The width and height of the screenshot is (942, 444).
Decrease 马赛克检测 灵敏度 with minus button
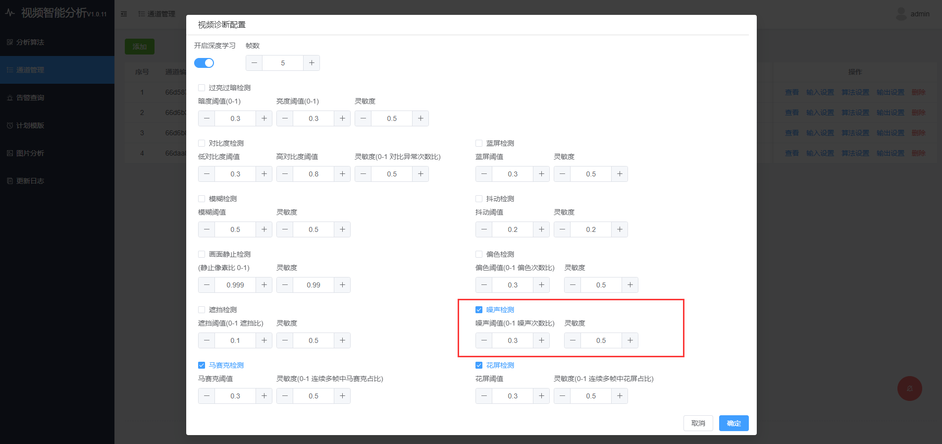coord(285,396)
